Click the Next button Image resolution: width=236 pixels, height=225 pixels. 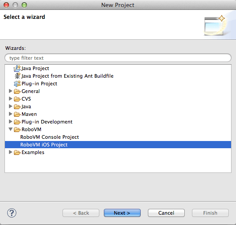(x=122, y=213)
